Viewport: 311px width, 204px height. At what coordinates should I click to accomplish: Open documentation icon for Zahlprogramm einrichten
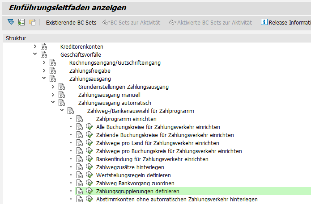80,119
